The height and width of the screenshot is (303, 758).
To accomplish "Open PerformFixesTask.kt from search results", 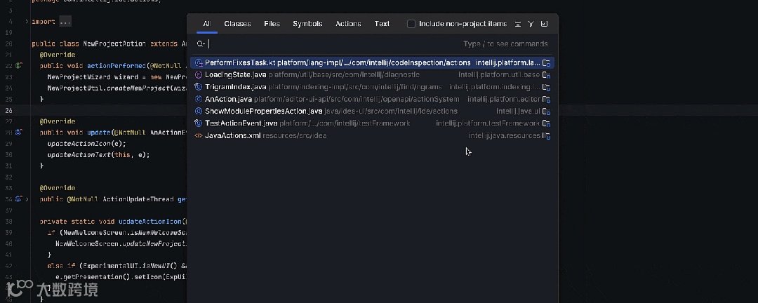I will tap(372, 63).
